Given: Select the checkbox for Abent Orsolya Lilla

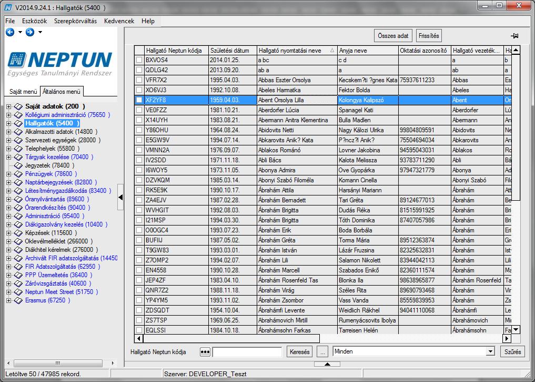Looking at the screenshot, I should point(139,100).
